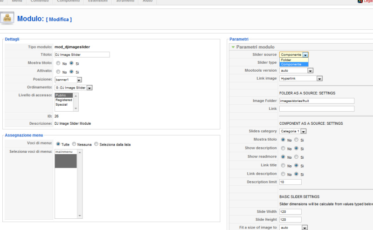This screenshot has width=373, height=230.
Task: Click FOLDER AS A SOURCE: SETTINGS label
Action: (x=307, y=93)
